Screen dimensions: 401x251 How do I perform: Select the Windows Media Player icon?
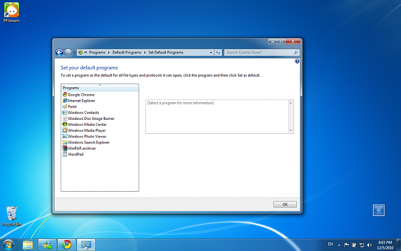(65, 131)
